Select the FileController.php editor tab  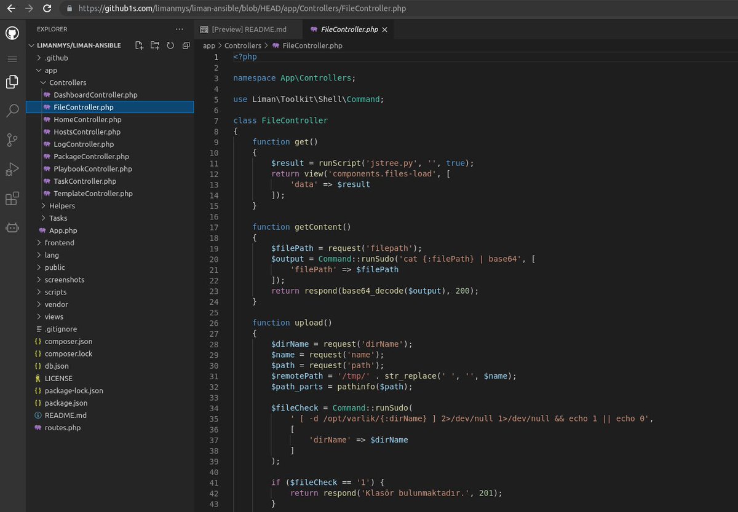(349, 30)
